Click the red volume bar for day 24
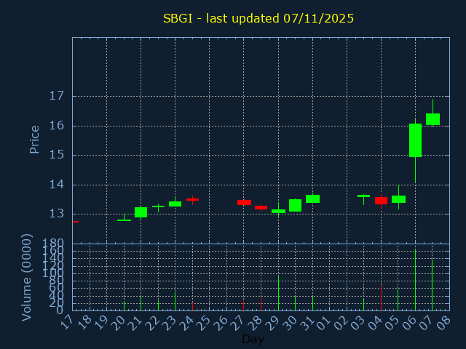The height and width of the screenshot is (349, 466). (192, 306)
